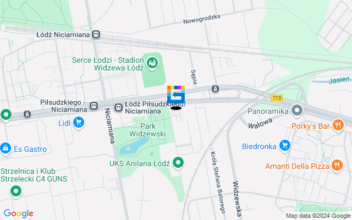Click the Nowogrodzka street label
Image resolution: width=352 pixels, height=220 pixels.
click(202, 19)
